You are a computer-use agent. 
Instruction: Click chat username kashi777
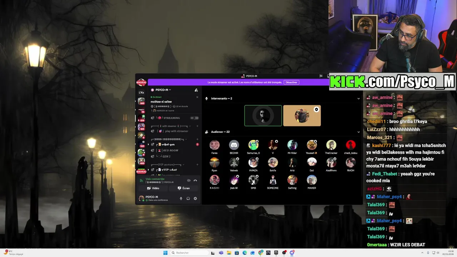[x=381, y=146]
